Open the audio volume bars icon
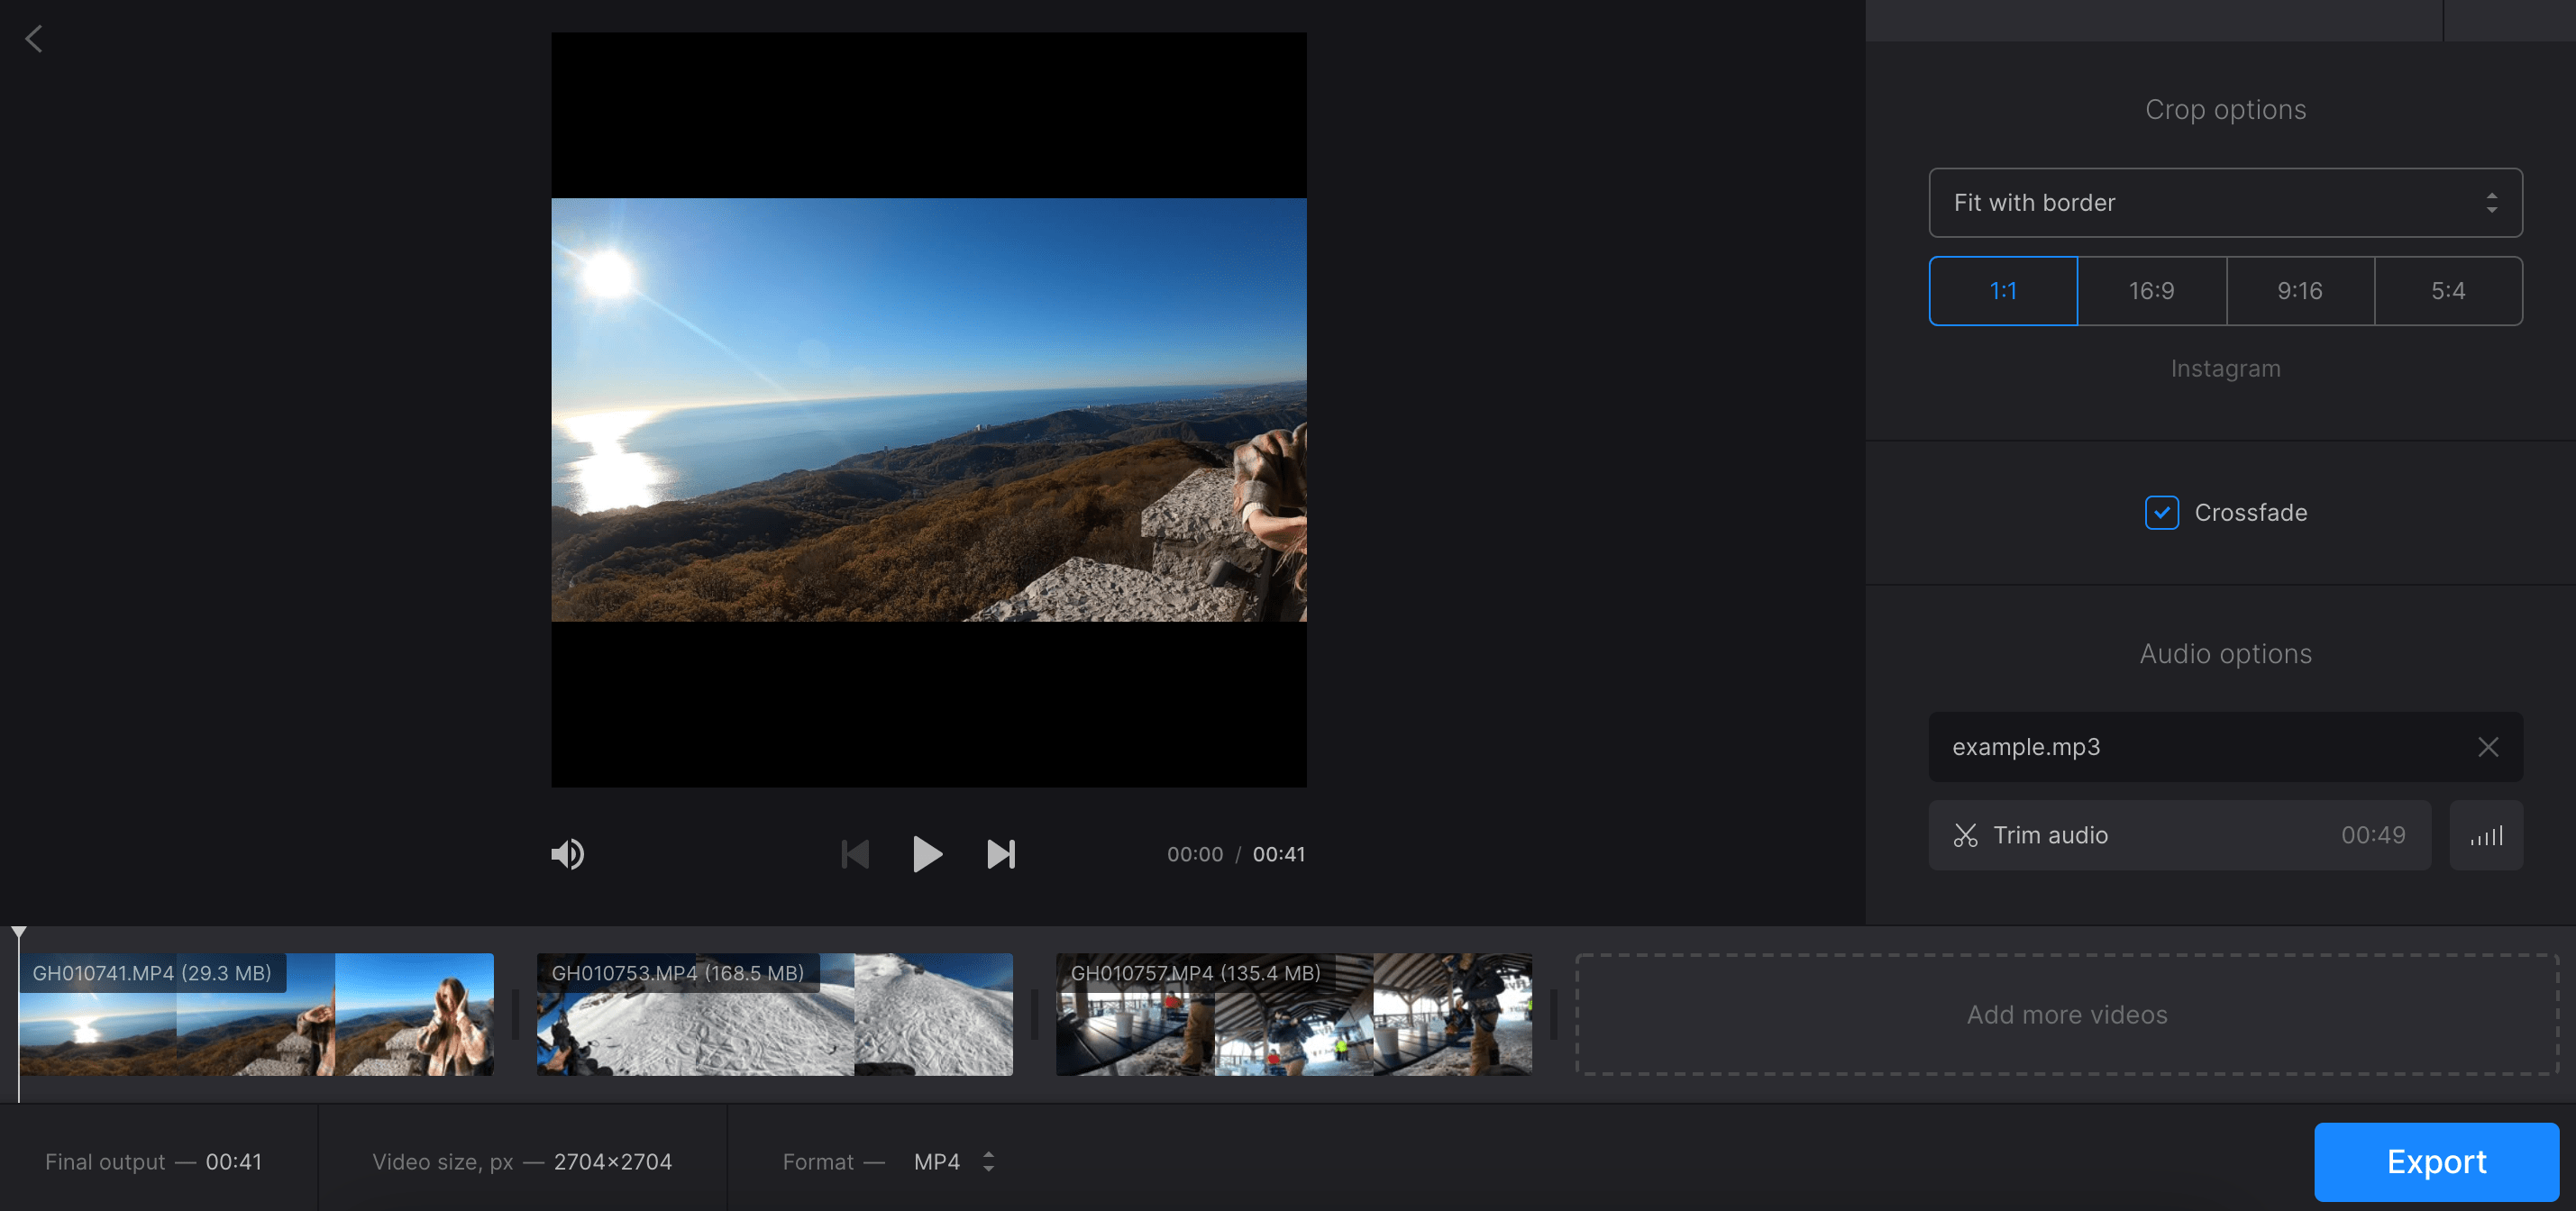The image size is (2576, 1211). (2486, 835)
